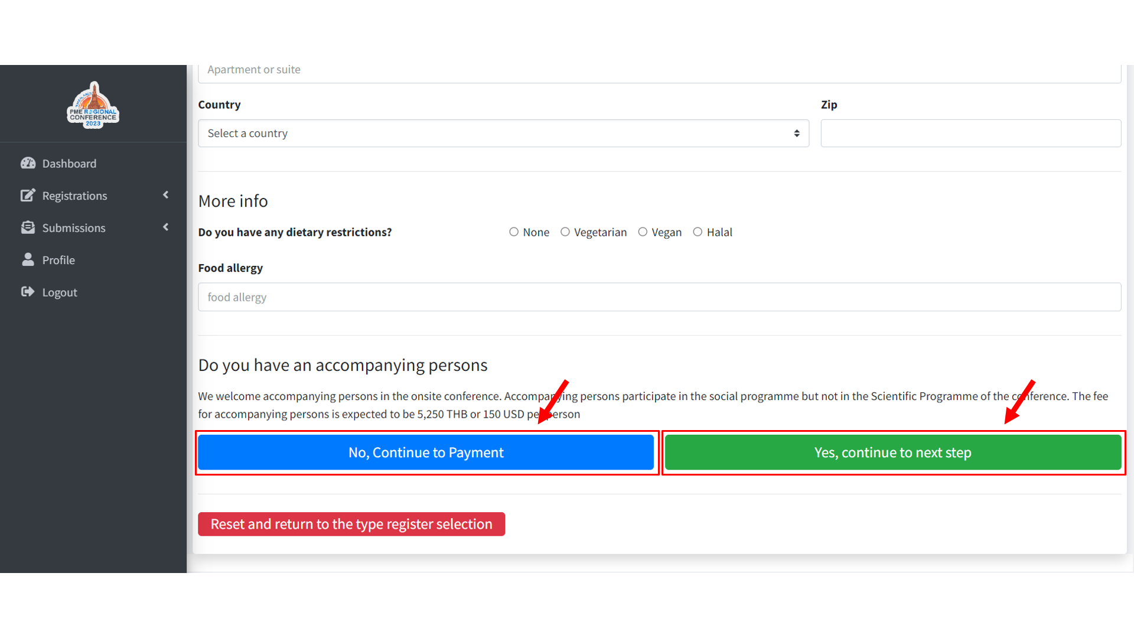This screenshot has height=638, width=1134.
Task: Go to Profile in the sidebar
Action: tap(58, 261)
